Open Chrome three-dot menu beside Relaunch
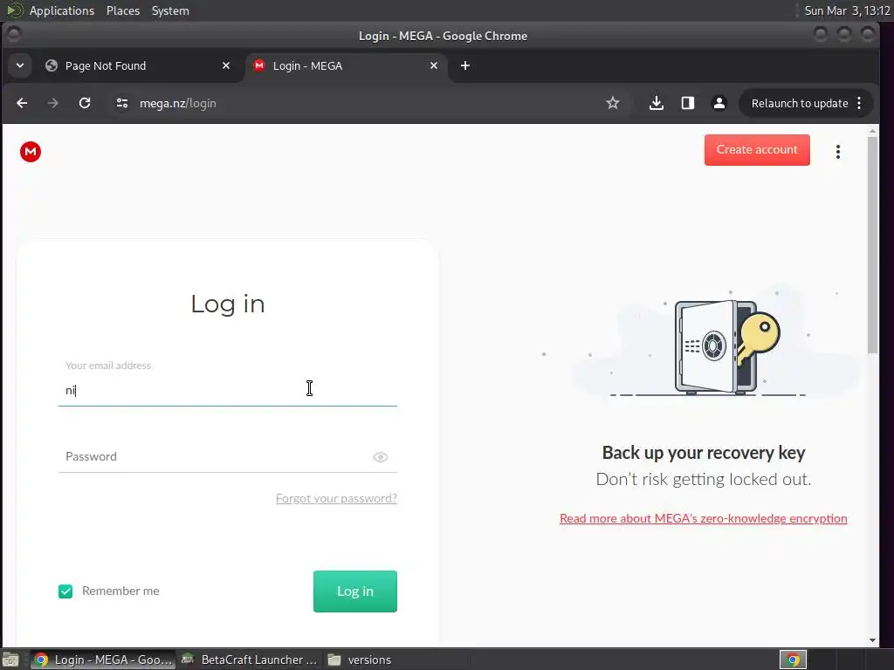Image resolution: width=894 pixels, height=670 pixels. pos(859,103)
